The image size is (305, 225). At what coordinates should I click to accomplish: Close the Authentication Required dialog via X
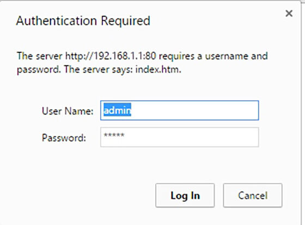[x=289, y=14]
